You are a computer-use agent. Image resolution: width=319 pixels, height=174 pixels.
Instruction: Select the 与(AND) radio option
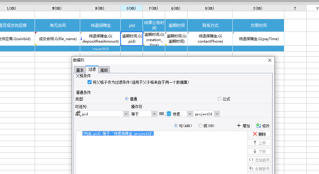[176, 126]
